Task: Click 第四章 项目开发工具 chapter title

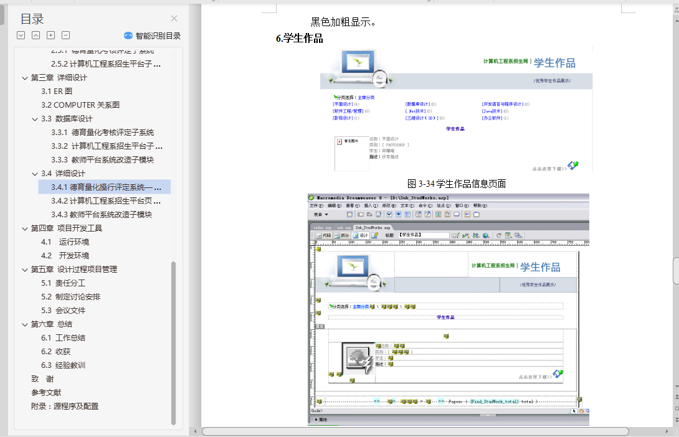Action: coord(66,228)
